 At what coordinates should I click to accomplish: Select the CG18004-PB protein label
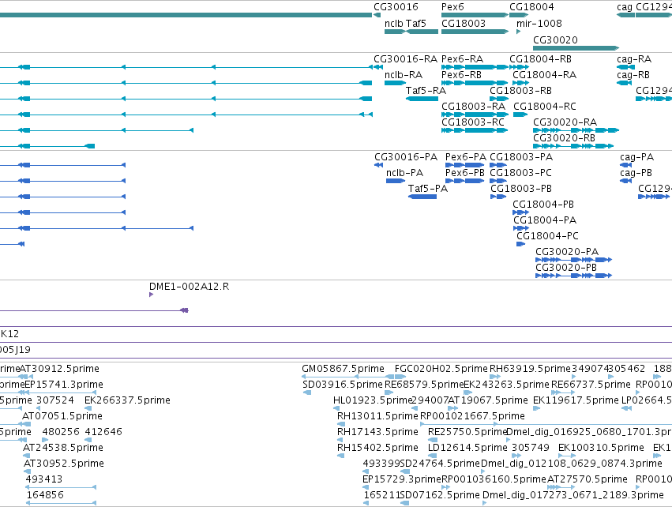(x=543, y=205)
